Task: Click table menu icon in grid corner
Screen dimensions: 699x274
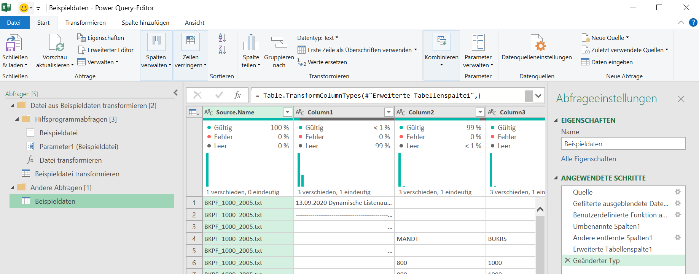Action: pyautogui.click(x=194, y=112)
